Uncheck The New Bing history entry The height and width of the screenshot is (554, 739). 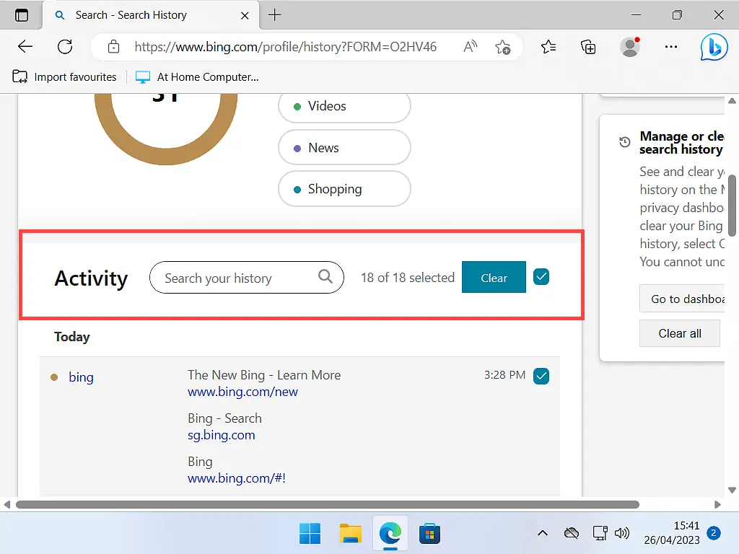point(541,375)
